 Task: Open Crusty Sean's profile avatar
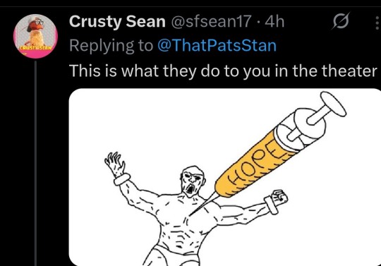[x=35, y=36]
